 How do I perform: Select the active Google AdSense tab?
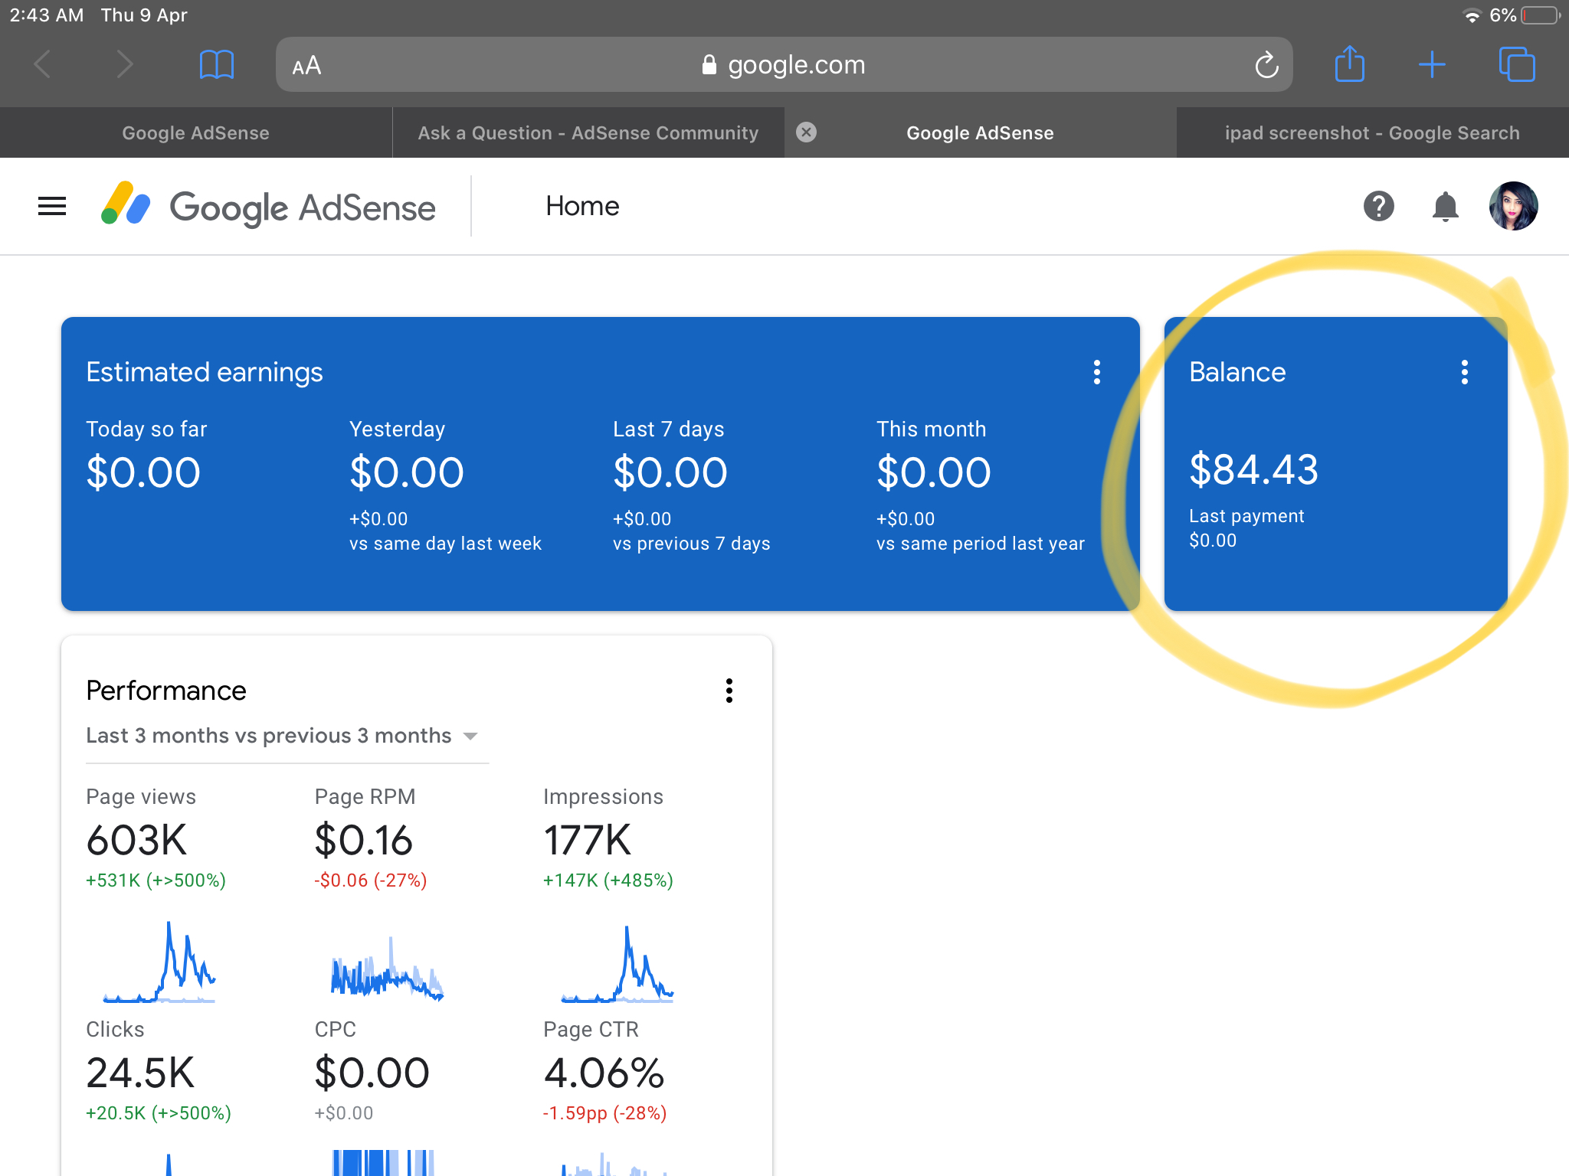pos(980,132)
